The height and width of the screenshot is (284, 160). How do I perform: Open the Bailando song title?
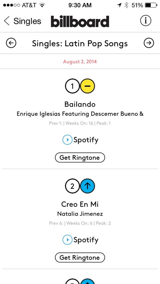80,104
